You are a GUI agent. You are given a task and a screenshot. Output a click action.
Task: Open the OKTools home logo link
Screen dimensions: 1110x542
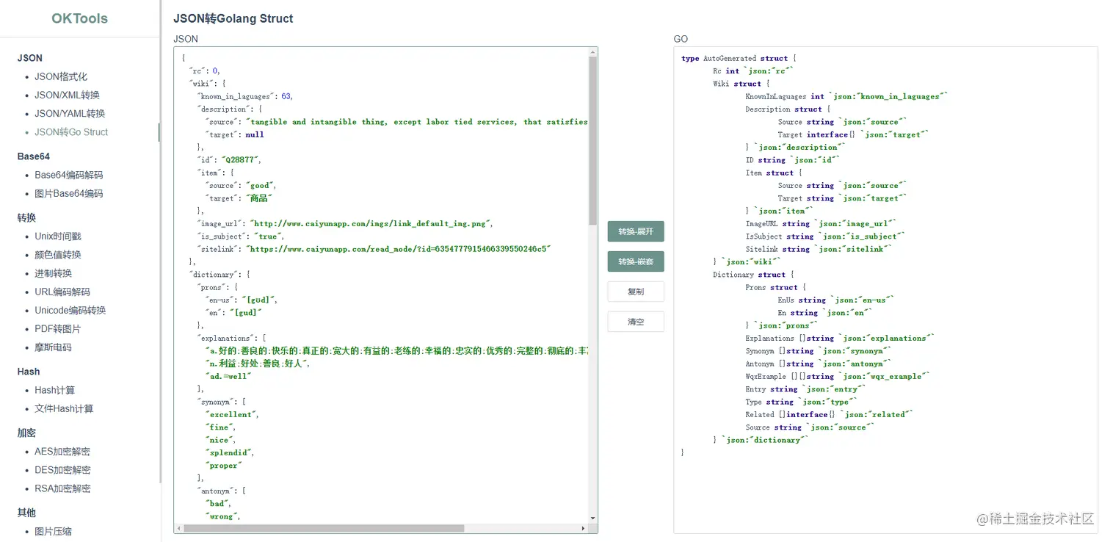point(79,18)
